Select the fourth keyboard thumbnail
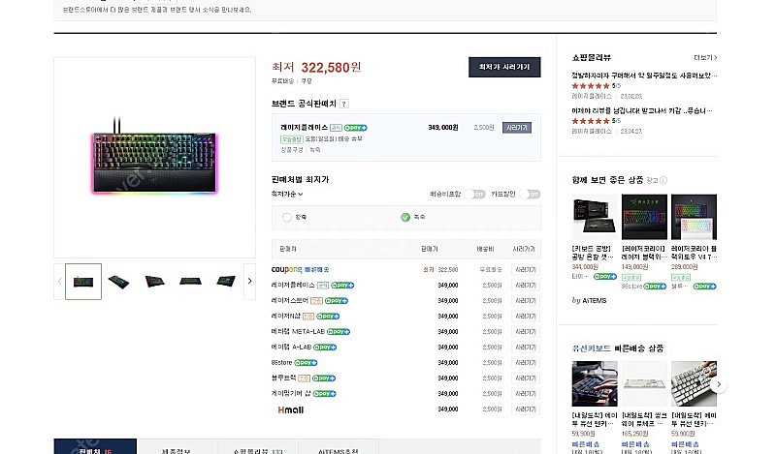The width and height of the screenshot is (776, 454). 190,282
